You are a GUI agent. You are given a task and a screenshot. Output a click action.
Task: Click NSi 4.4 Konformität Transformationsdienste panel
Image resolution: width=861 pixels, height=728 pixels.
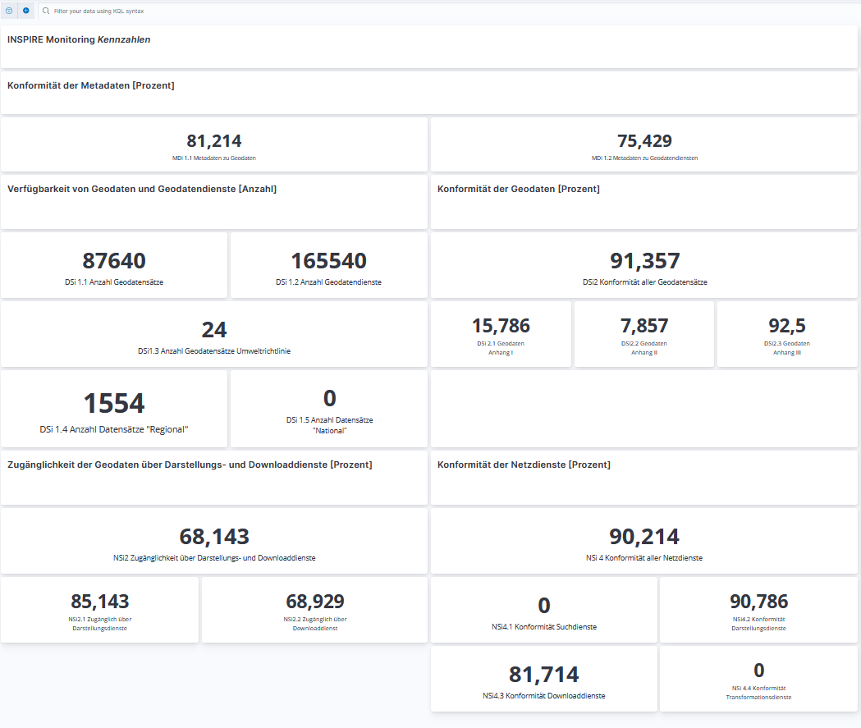coord(758,671)
